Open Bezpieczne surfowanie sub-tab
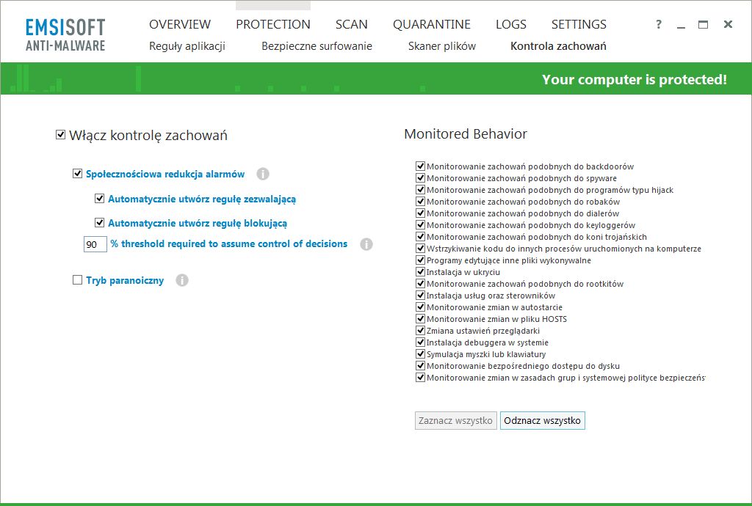 pyautogui.click(x=317, y=46)
